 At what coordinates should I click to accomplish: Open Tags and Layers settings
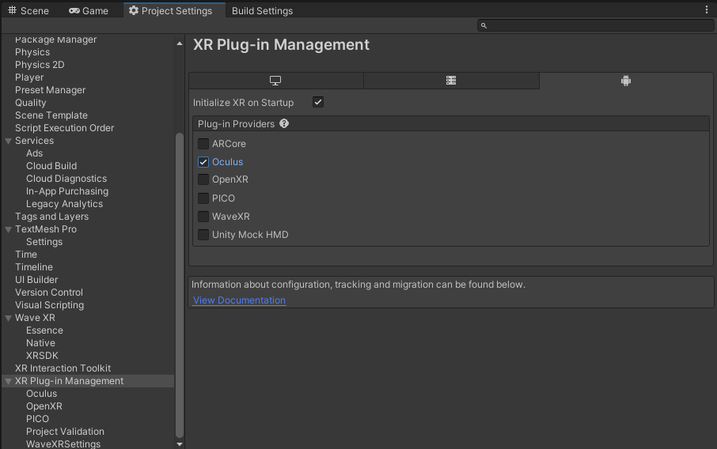[51, 217]
